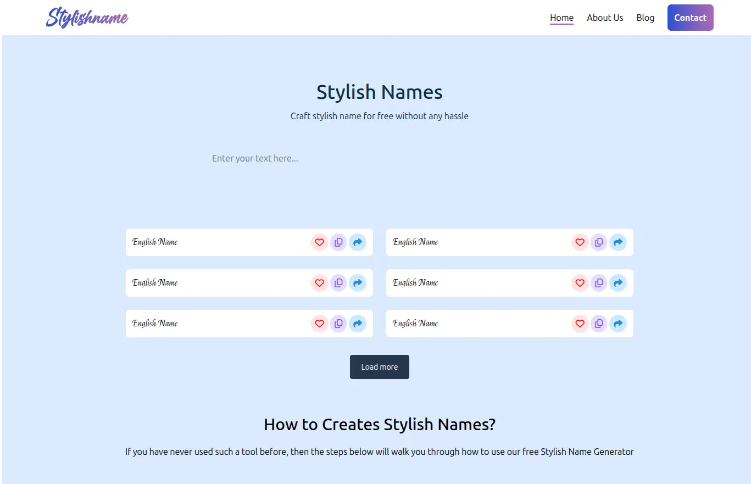Screen dimensions: 751x484
Task: Copy the first English Name to clipboard
Action: coord(338,242)
